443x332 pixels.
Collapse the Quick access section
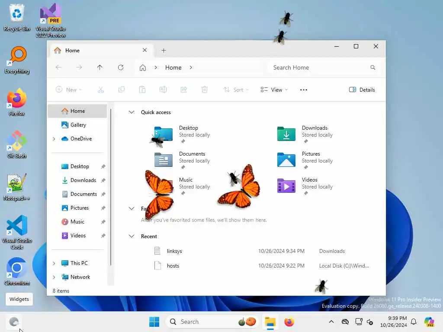click(132, 112)
